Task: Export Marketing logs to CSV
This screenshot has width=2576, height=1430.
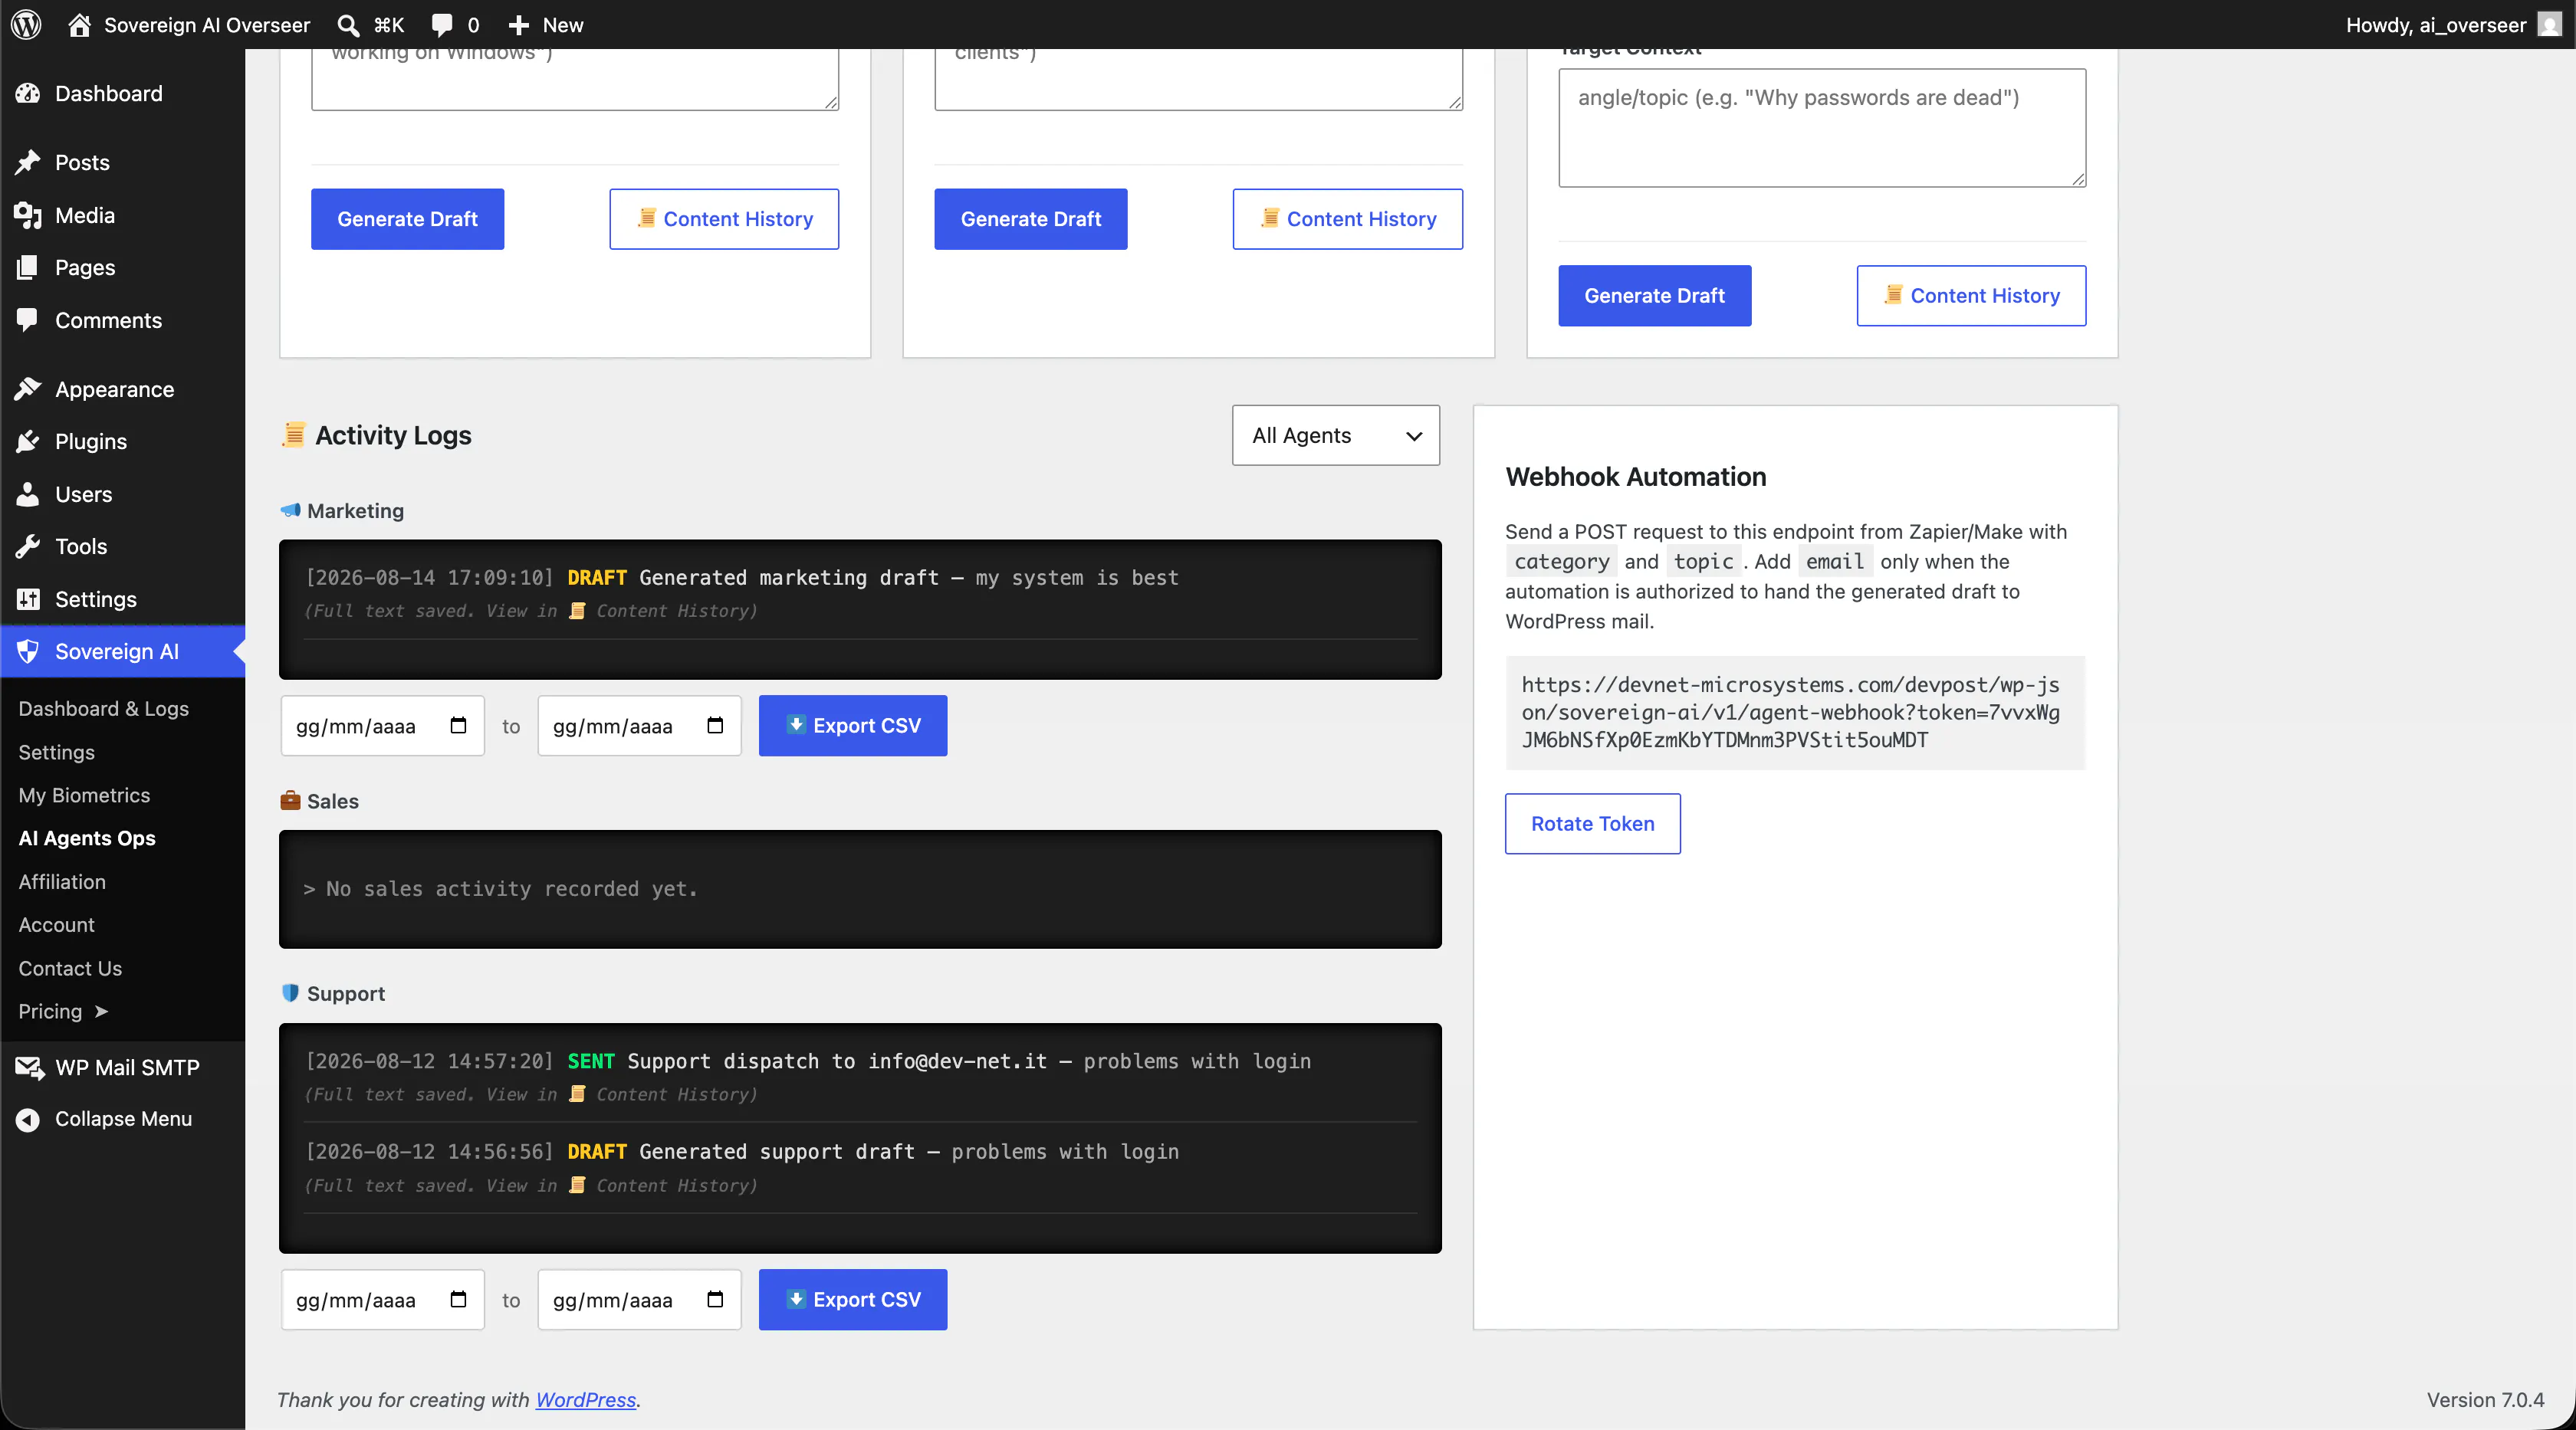Action: (x=853, y=726)
